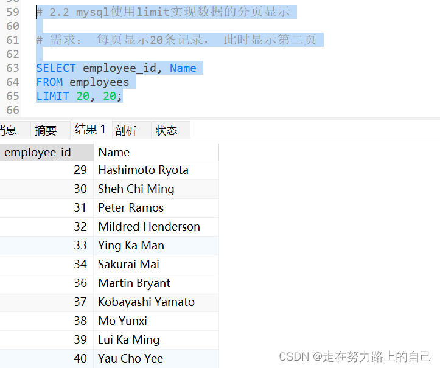Click line number 63 in gutter

(13, 68)
